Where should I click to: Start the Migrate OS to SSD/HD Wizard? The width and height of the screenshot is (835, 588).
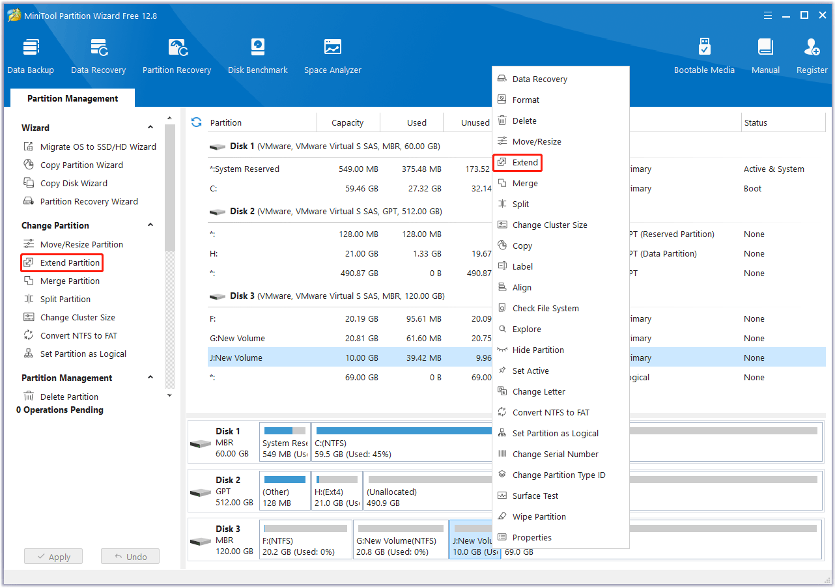[x=90, y=147]
